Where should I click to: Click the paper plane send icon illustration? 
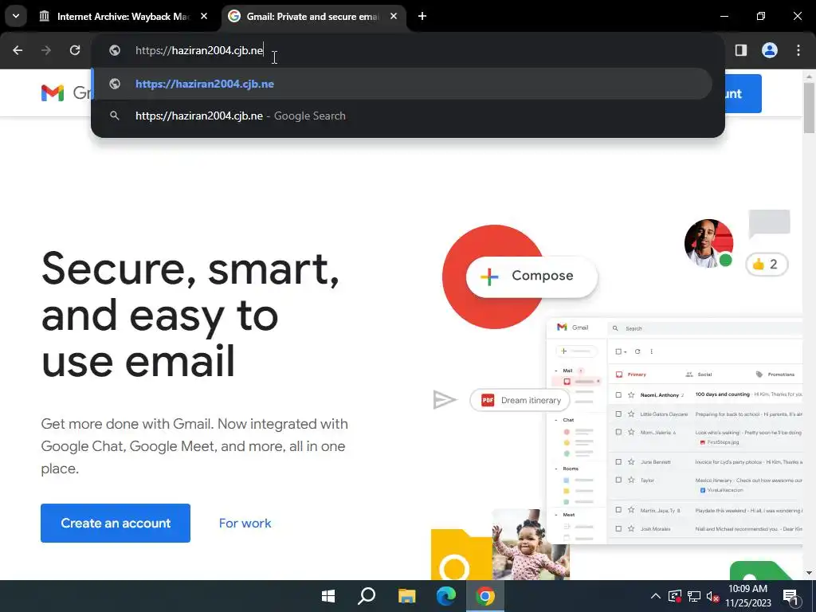point(445,400)
